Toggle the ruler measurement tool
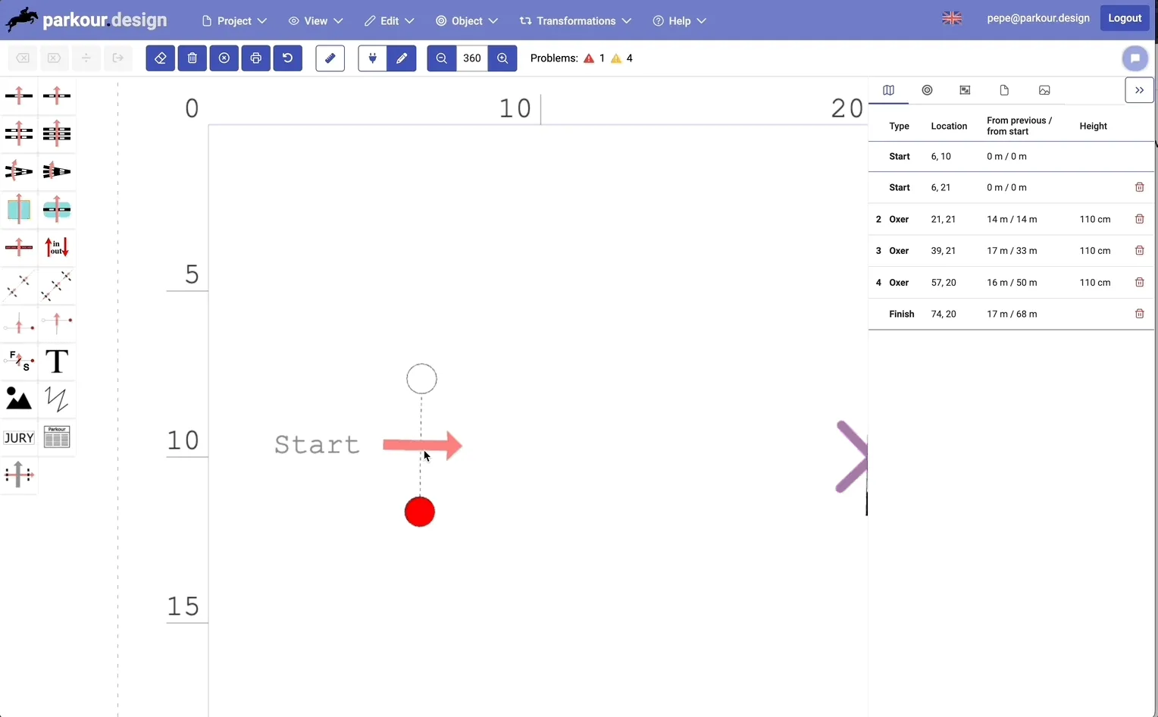Screen dimensions: 1158x717 (330, 58)
